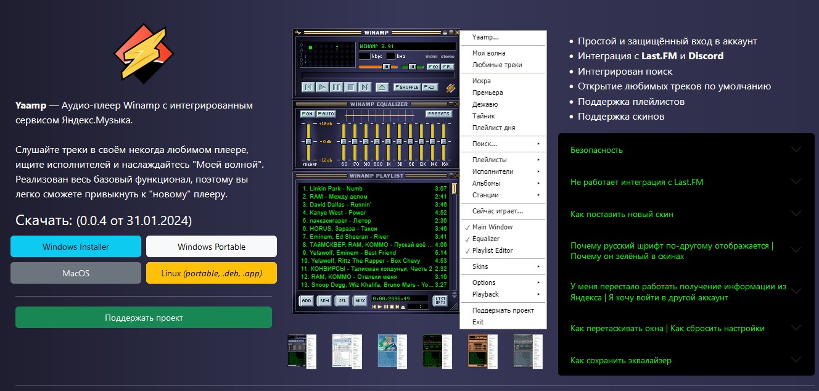Screen dimensions: 819x391
Task: Open the Skins submenu
Action: pos(503,266)
